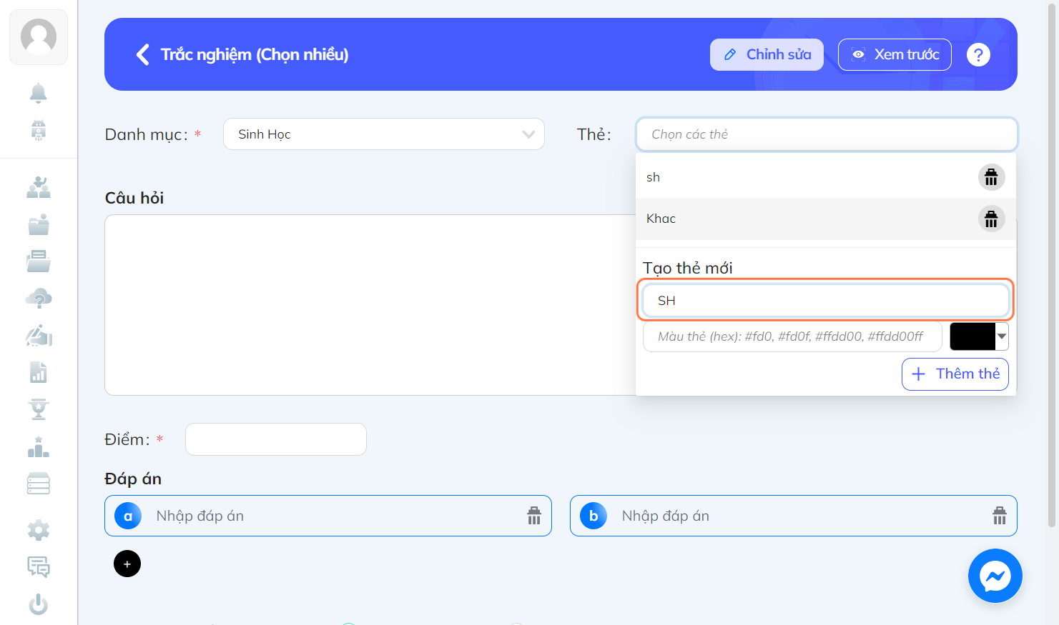Open the feedback chat icon in sidebar
This screenshot has width=1059, height=625.
39,567
